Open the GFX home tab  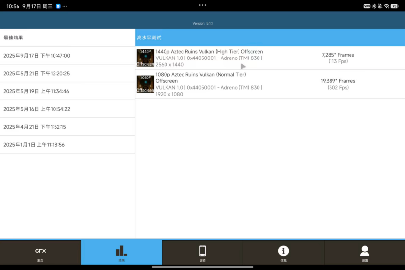point(40,252)
